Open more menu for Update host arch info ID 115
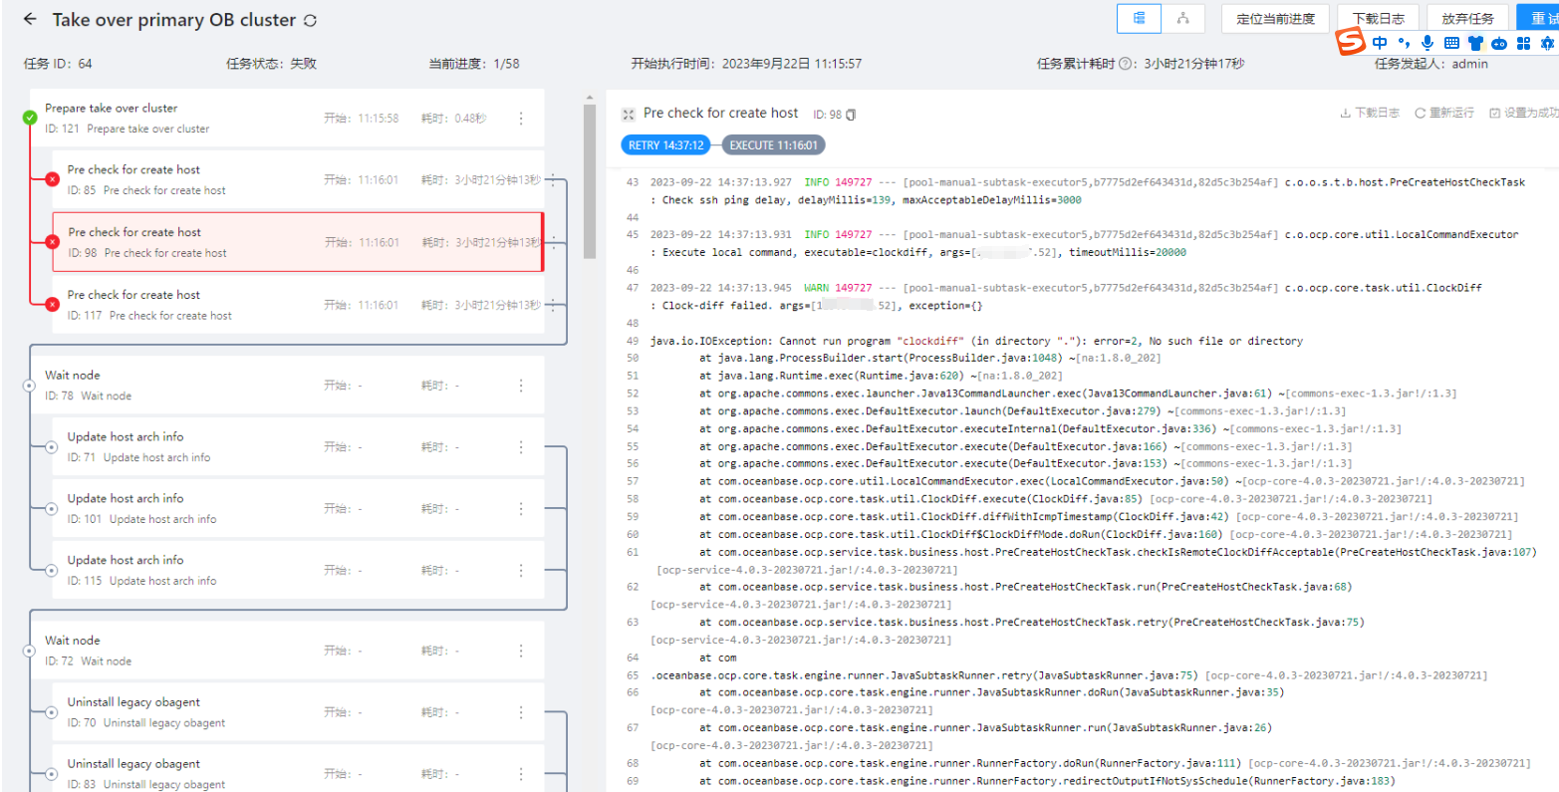This screenshot has width=1559, height=792. point(520,571)
